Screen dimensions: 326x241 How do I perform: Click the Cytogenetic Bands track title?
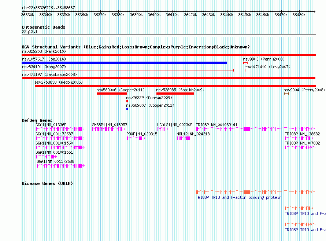click(44, 27)
